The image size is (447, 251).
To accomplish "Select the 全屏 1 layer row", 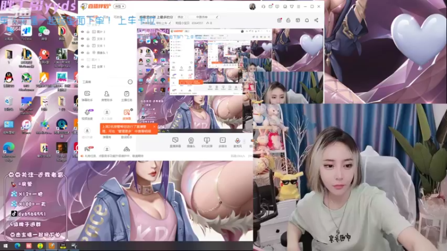I will coord(107,66).
